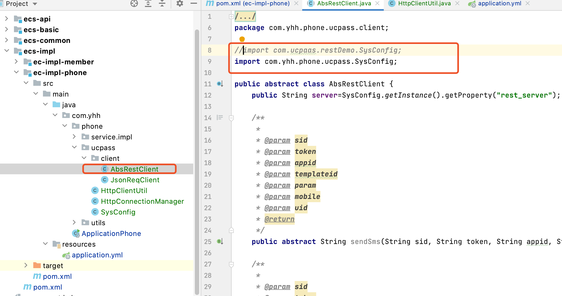The image size is (562, 296).
Task: Click the gutter implemented-method icon on line 25
Action: tap(220, 242)
